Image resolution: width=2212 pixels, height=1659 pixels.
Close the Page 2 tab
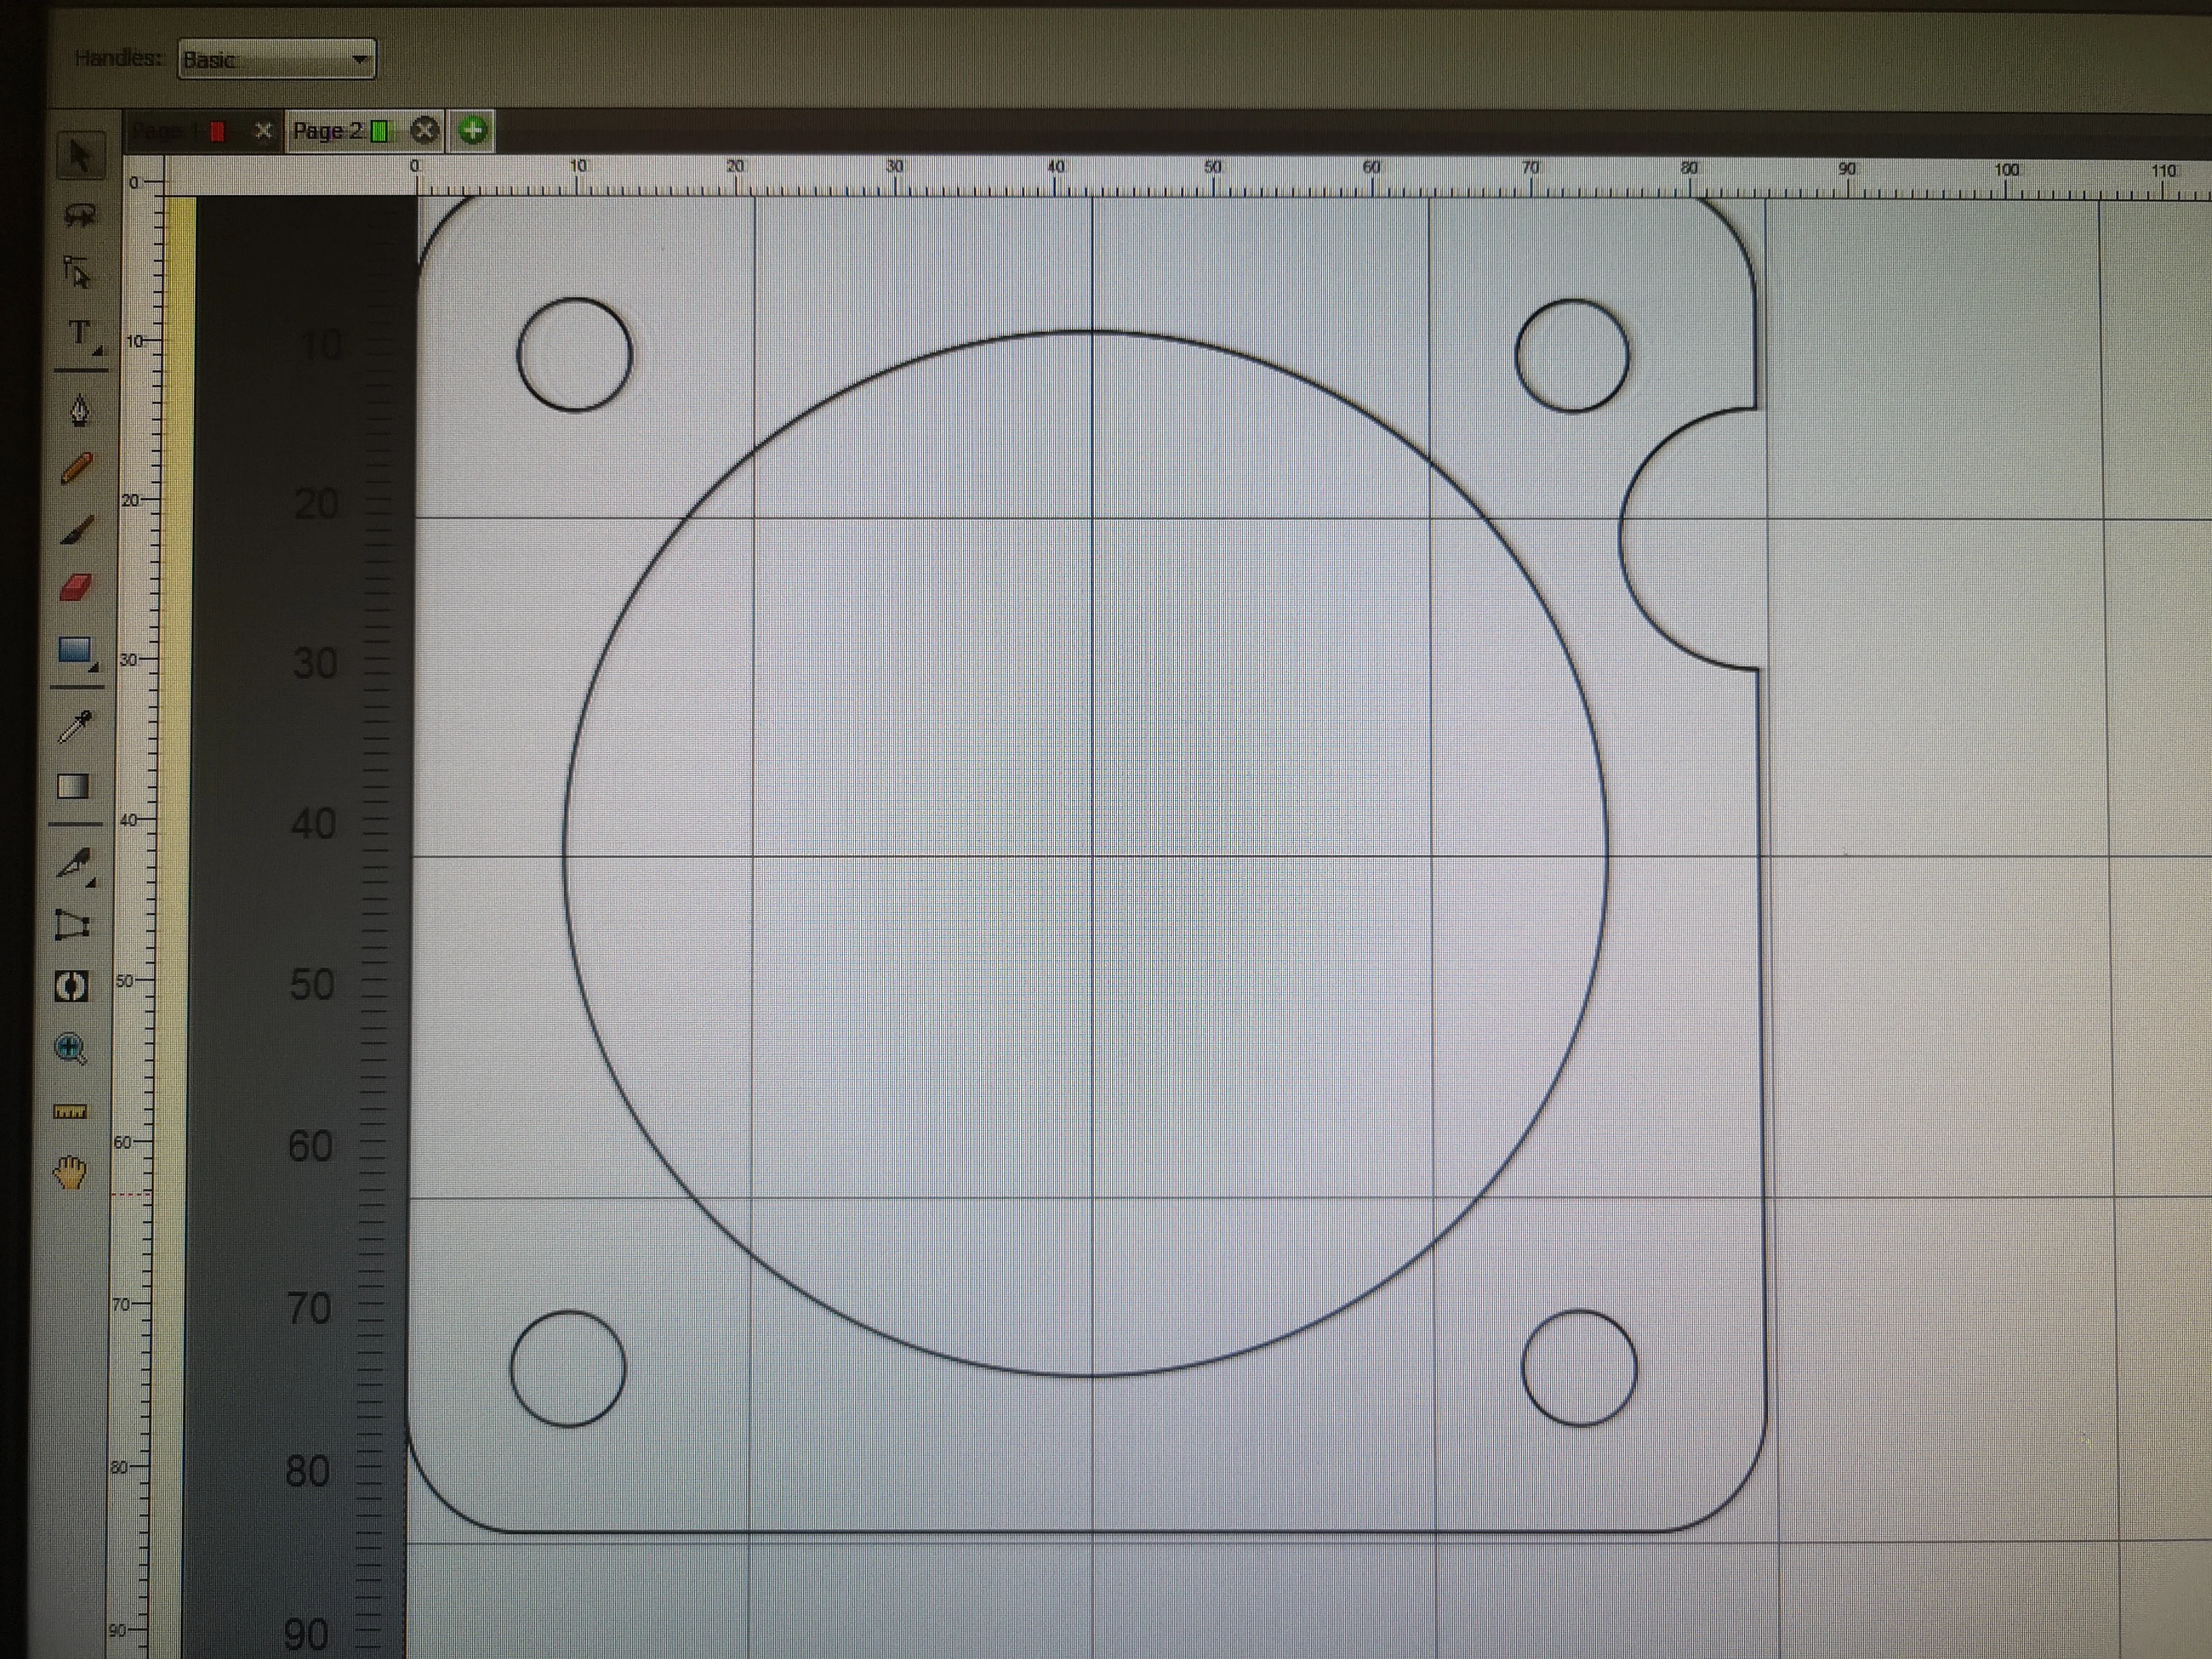(425, 130)
